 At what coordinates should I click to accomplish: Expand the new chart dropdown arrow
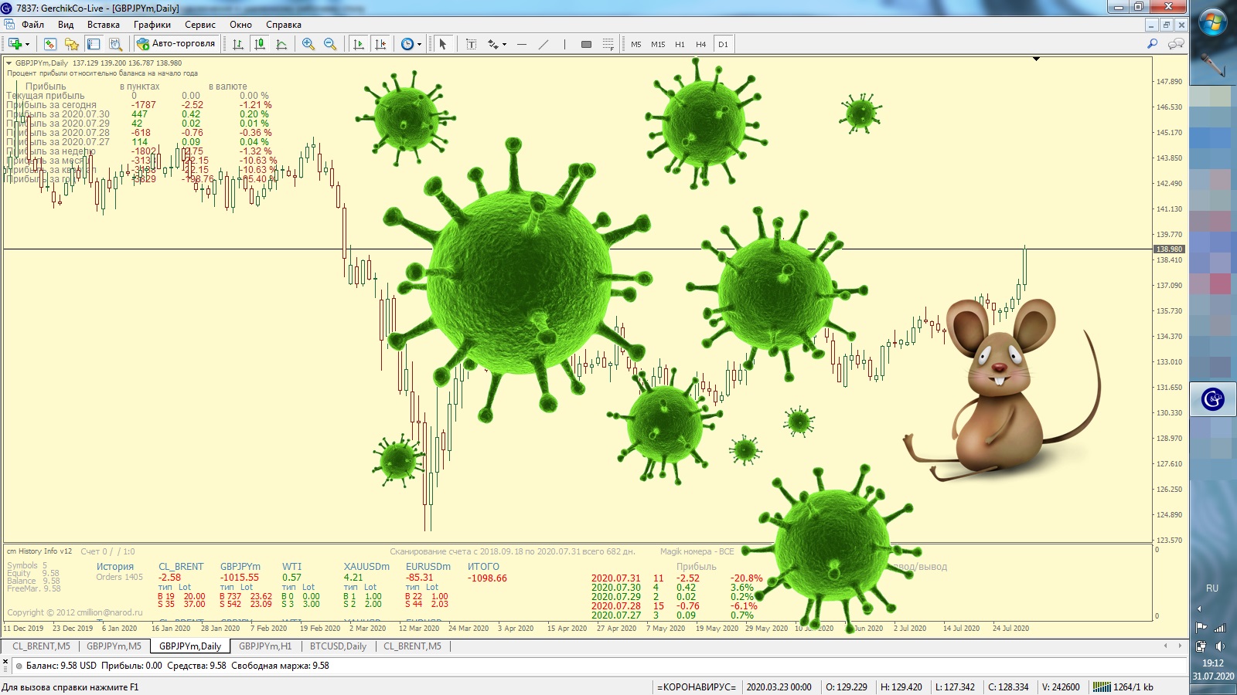27,44
